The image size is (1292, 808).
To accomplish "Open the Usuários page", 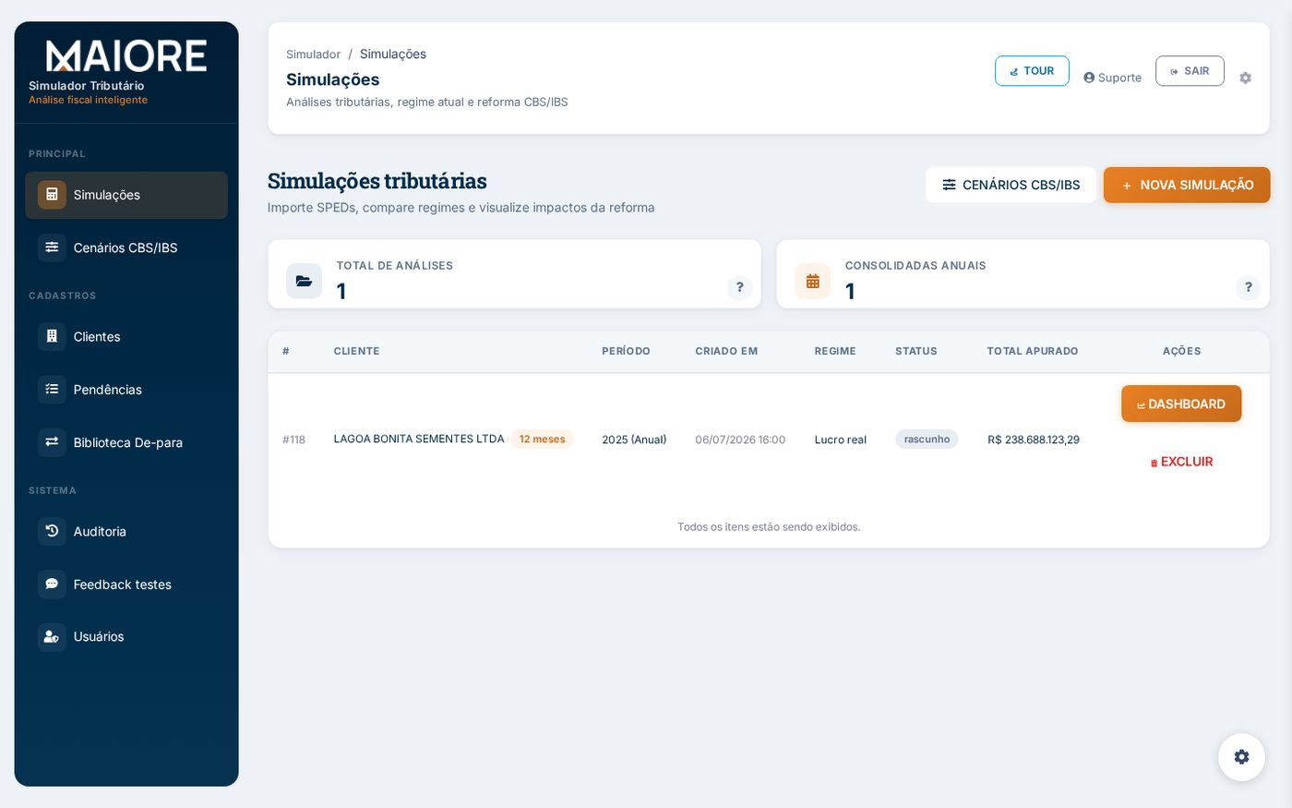I will 126,636.
